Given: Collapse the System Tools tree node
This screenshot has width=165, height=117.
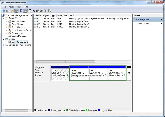Looking at the screenshot, I should tap(4, 18).
